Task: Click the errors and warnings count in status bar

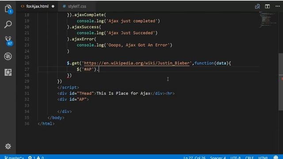Action: (x=36, y=158)
